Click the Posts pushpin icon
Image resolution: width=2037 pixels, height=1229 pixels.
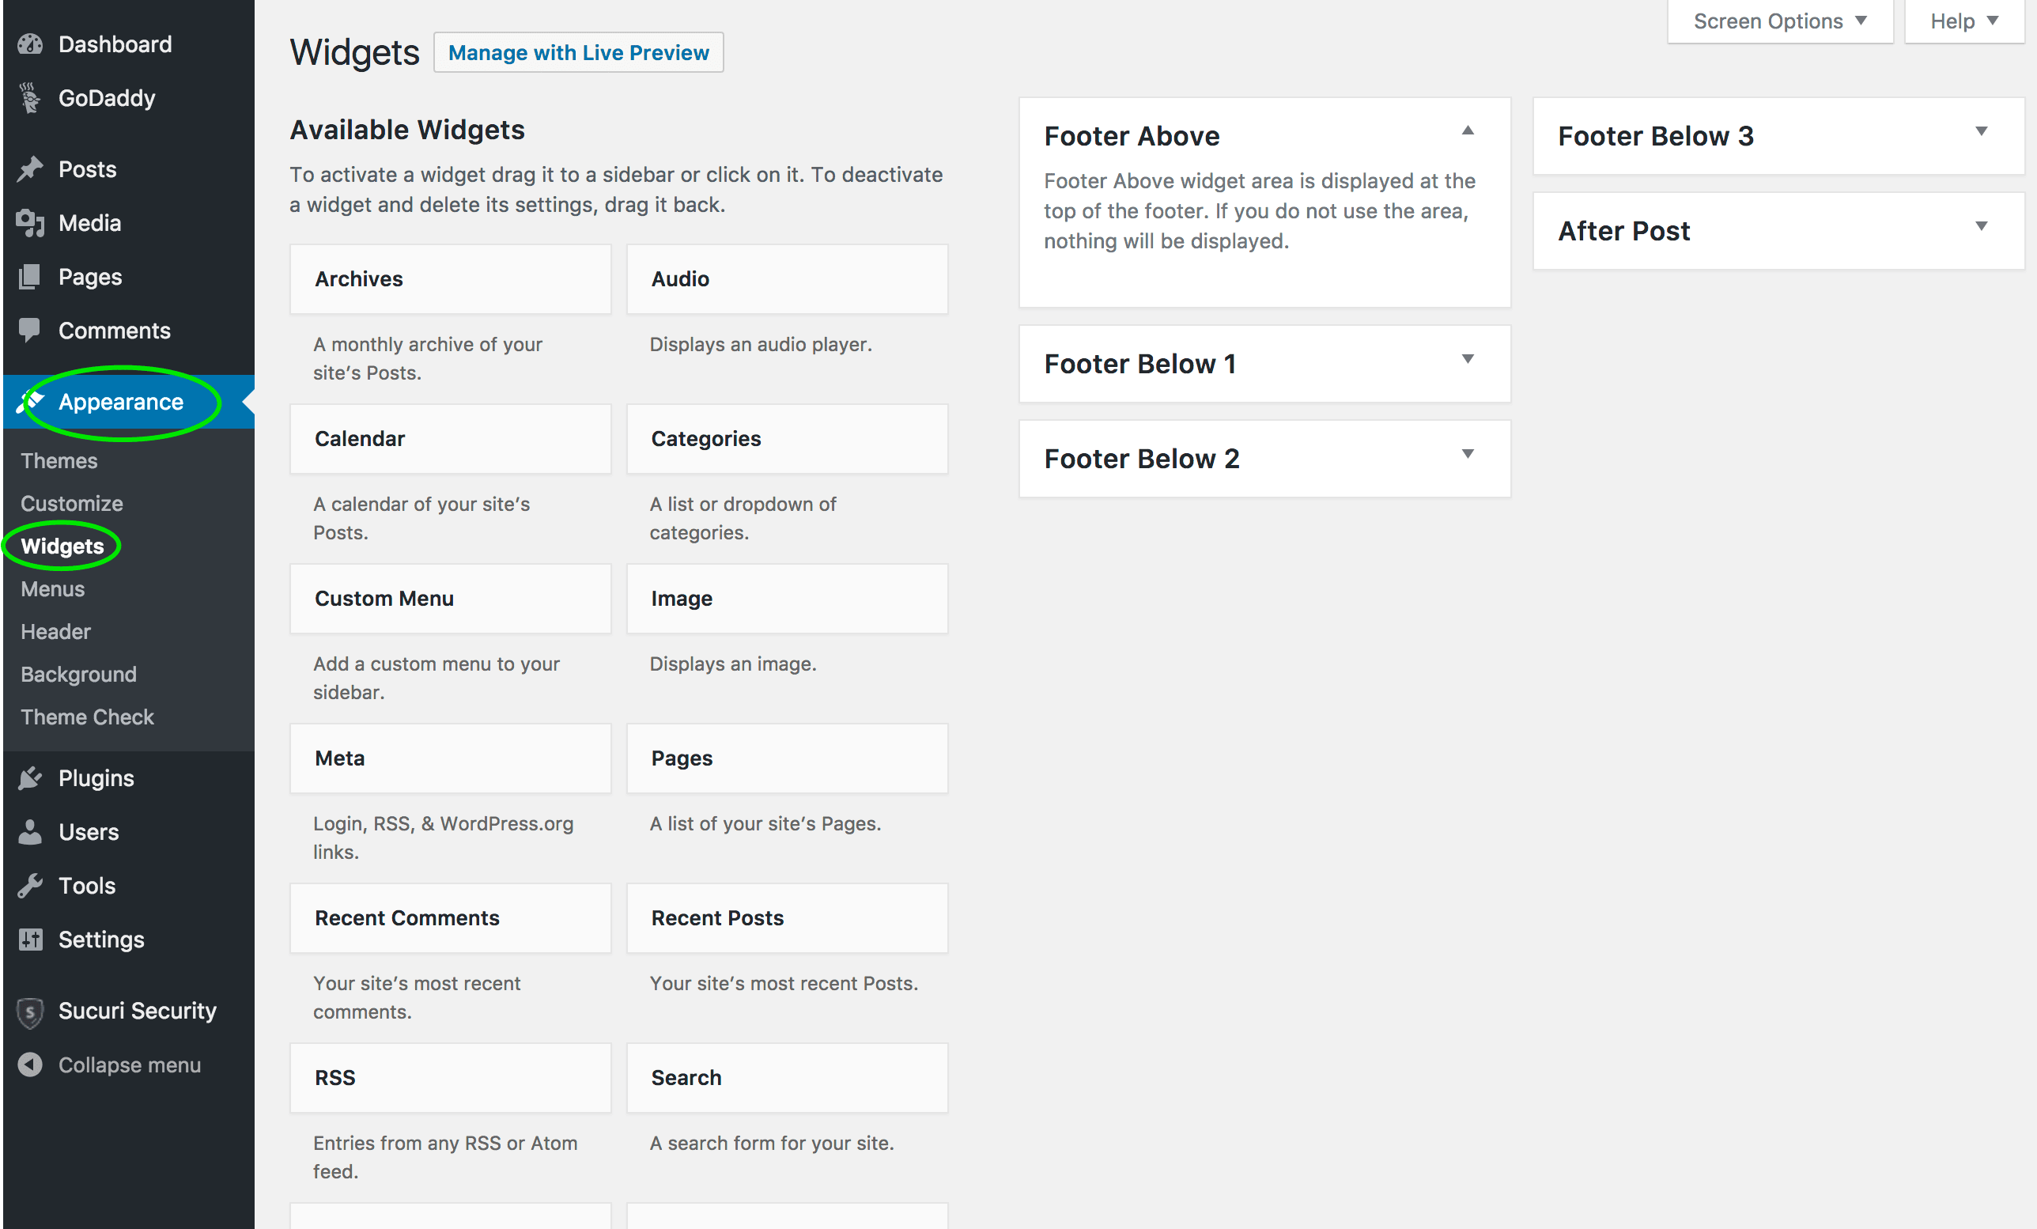click(31, 168)
